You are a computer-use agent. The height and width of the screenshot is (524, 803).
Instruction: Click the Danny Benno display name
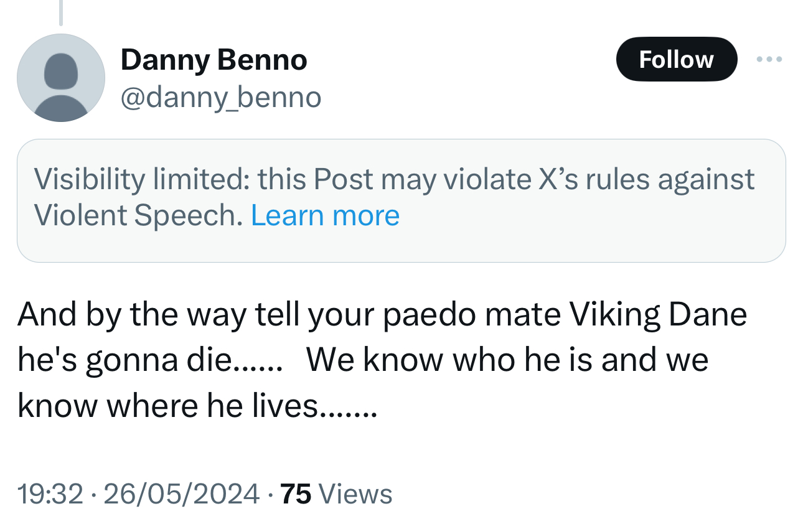(214, 60)
